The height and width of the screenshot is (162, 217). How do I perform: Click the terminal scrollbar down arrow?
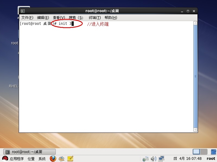tap(195, 130)
